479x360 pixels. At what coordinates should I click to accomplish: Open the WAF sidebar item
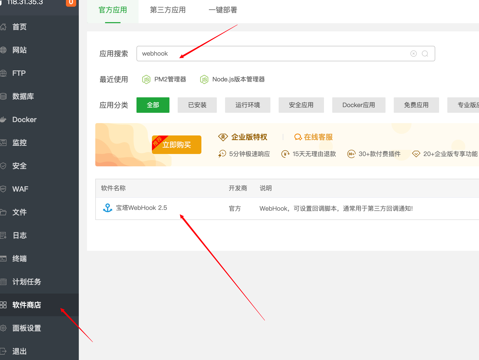click(20, 189)
